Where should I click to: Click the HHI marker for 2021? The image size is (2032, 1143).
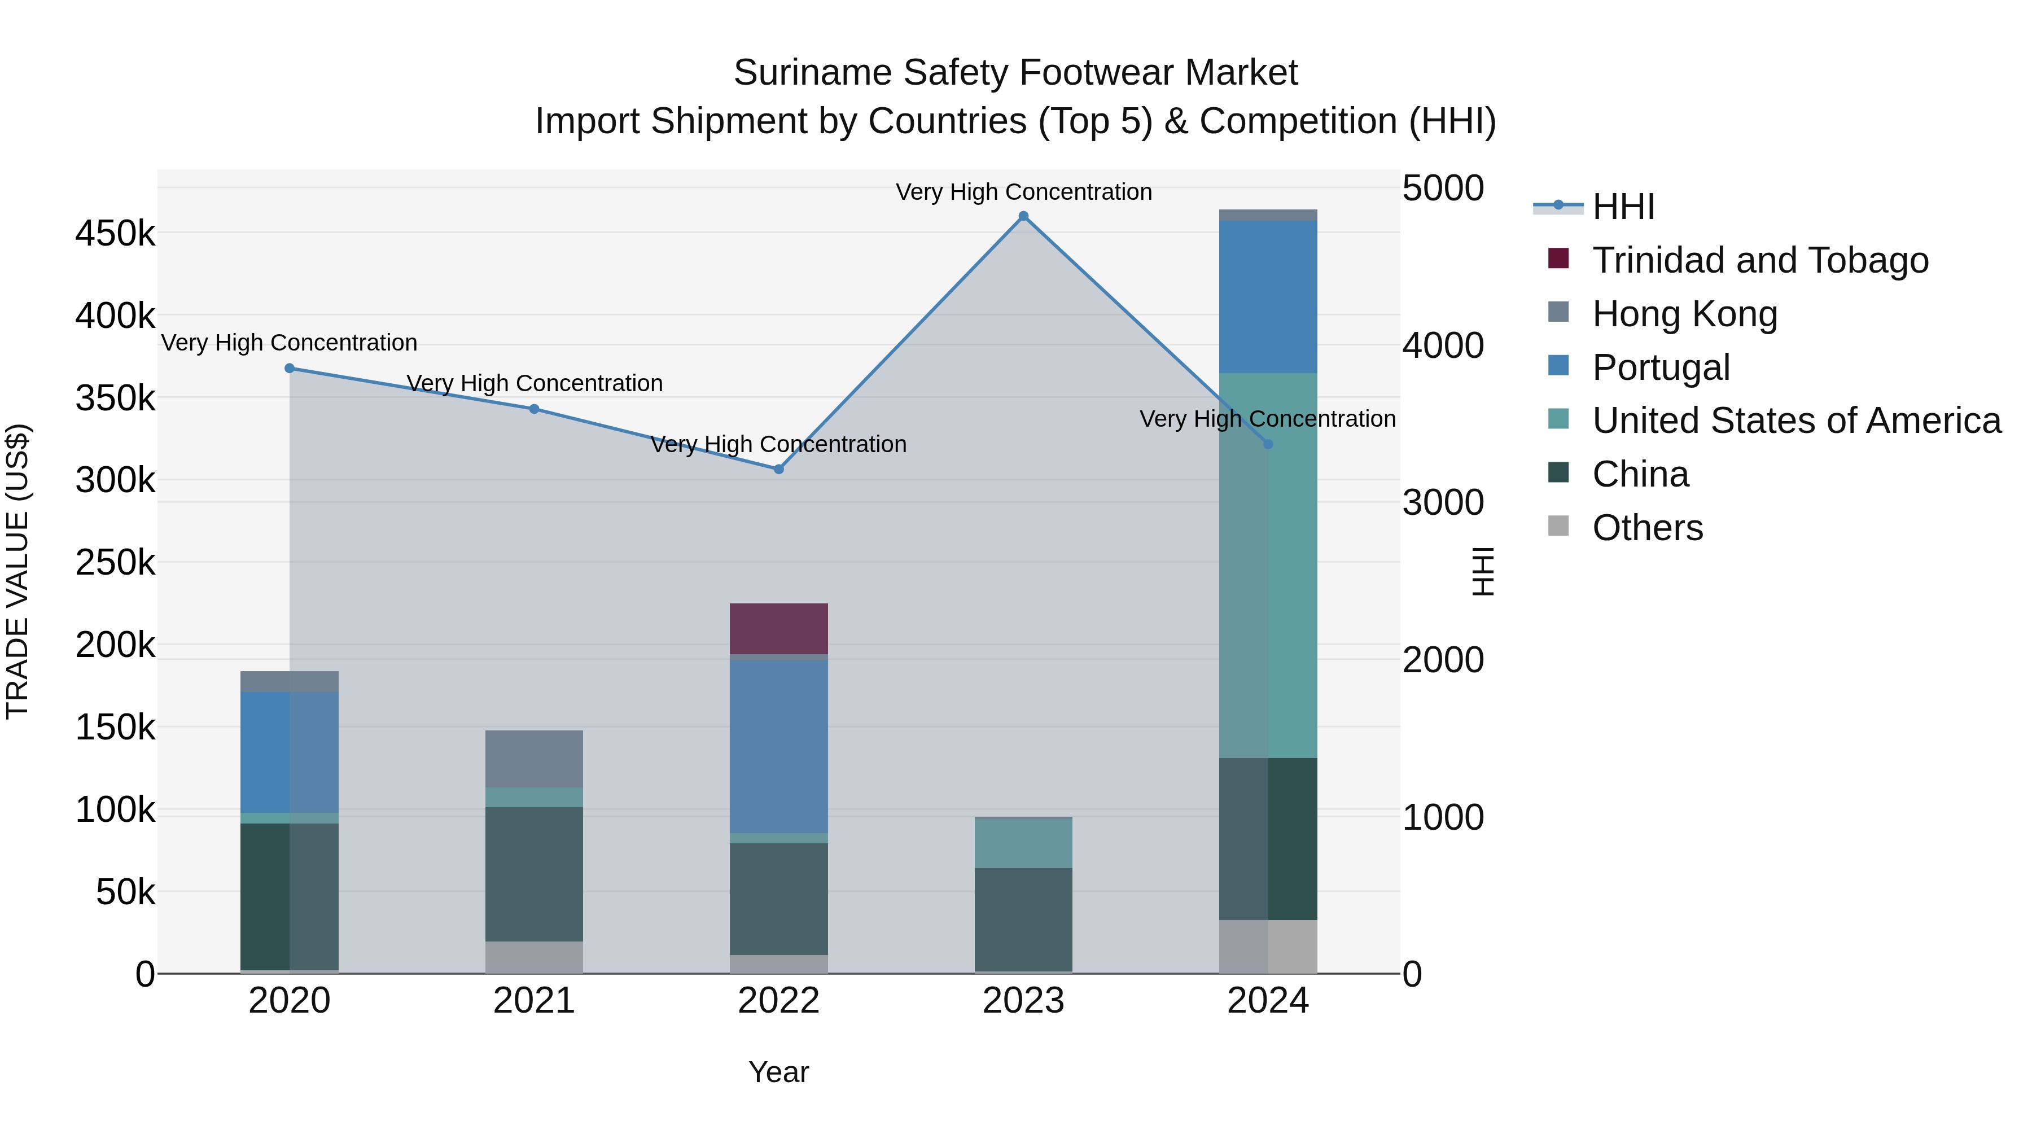click(534, 409)
